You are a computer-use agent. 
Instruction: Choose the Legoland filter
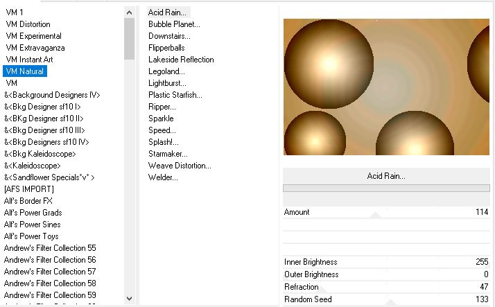[x=166, y=71]
